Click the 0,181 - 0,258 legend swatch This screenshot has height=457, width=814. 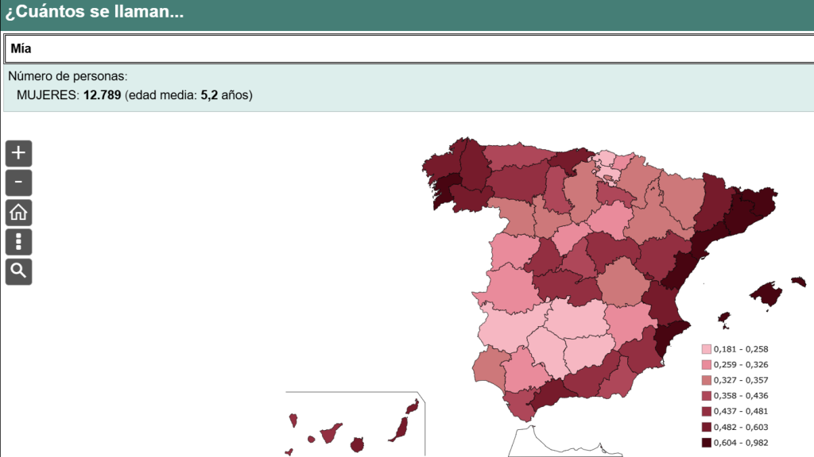click(x=706, y=349)
